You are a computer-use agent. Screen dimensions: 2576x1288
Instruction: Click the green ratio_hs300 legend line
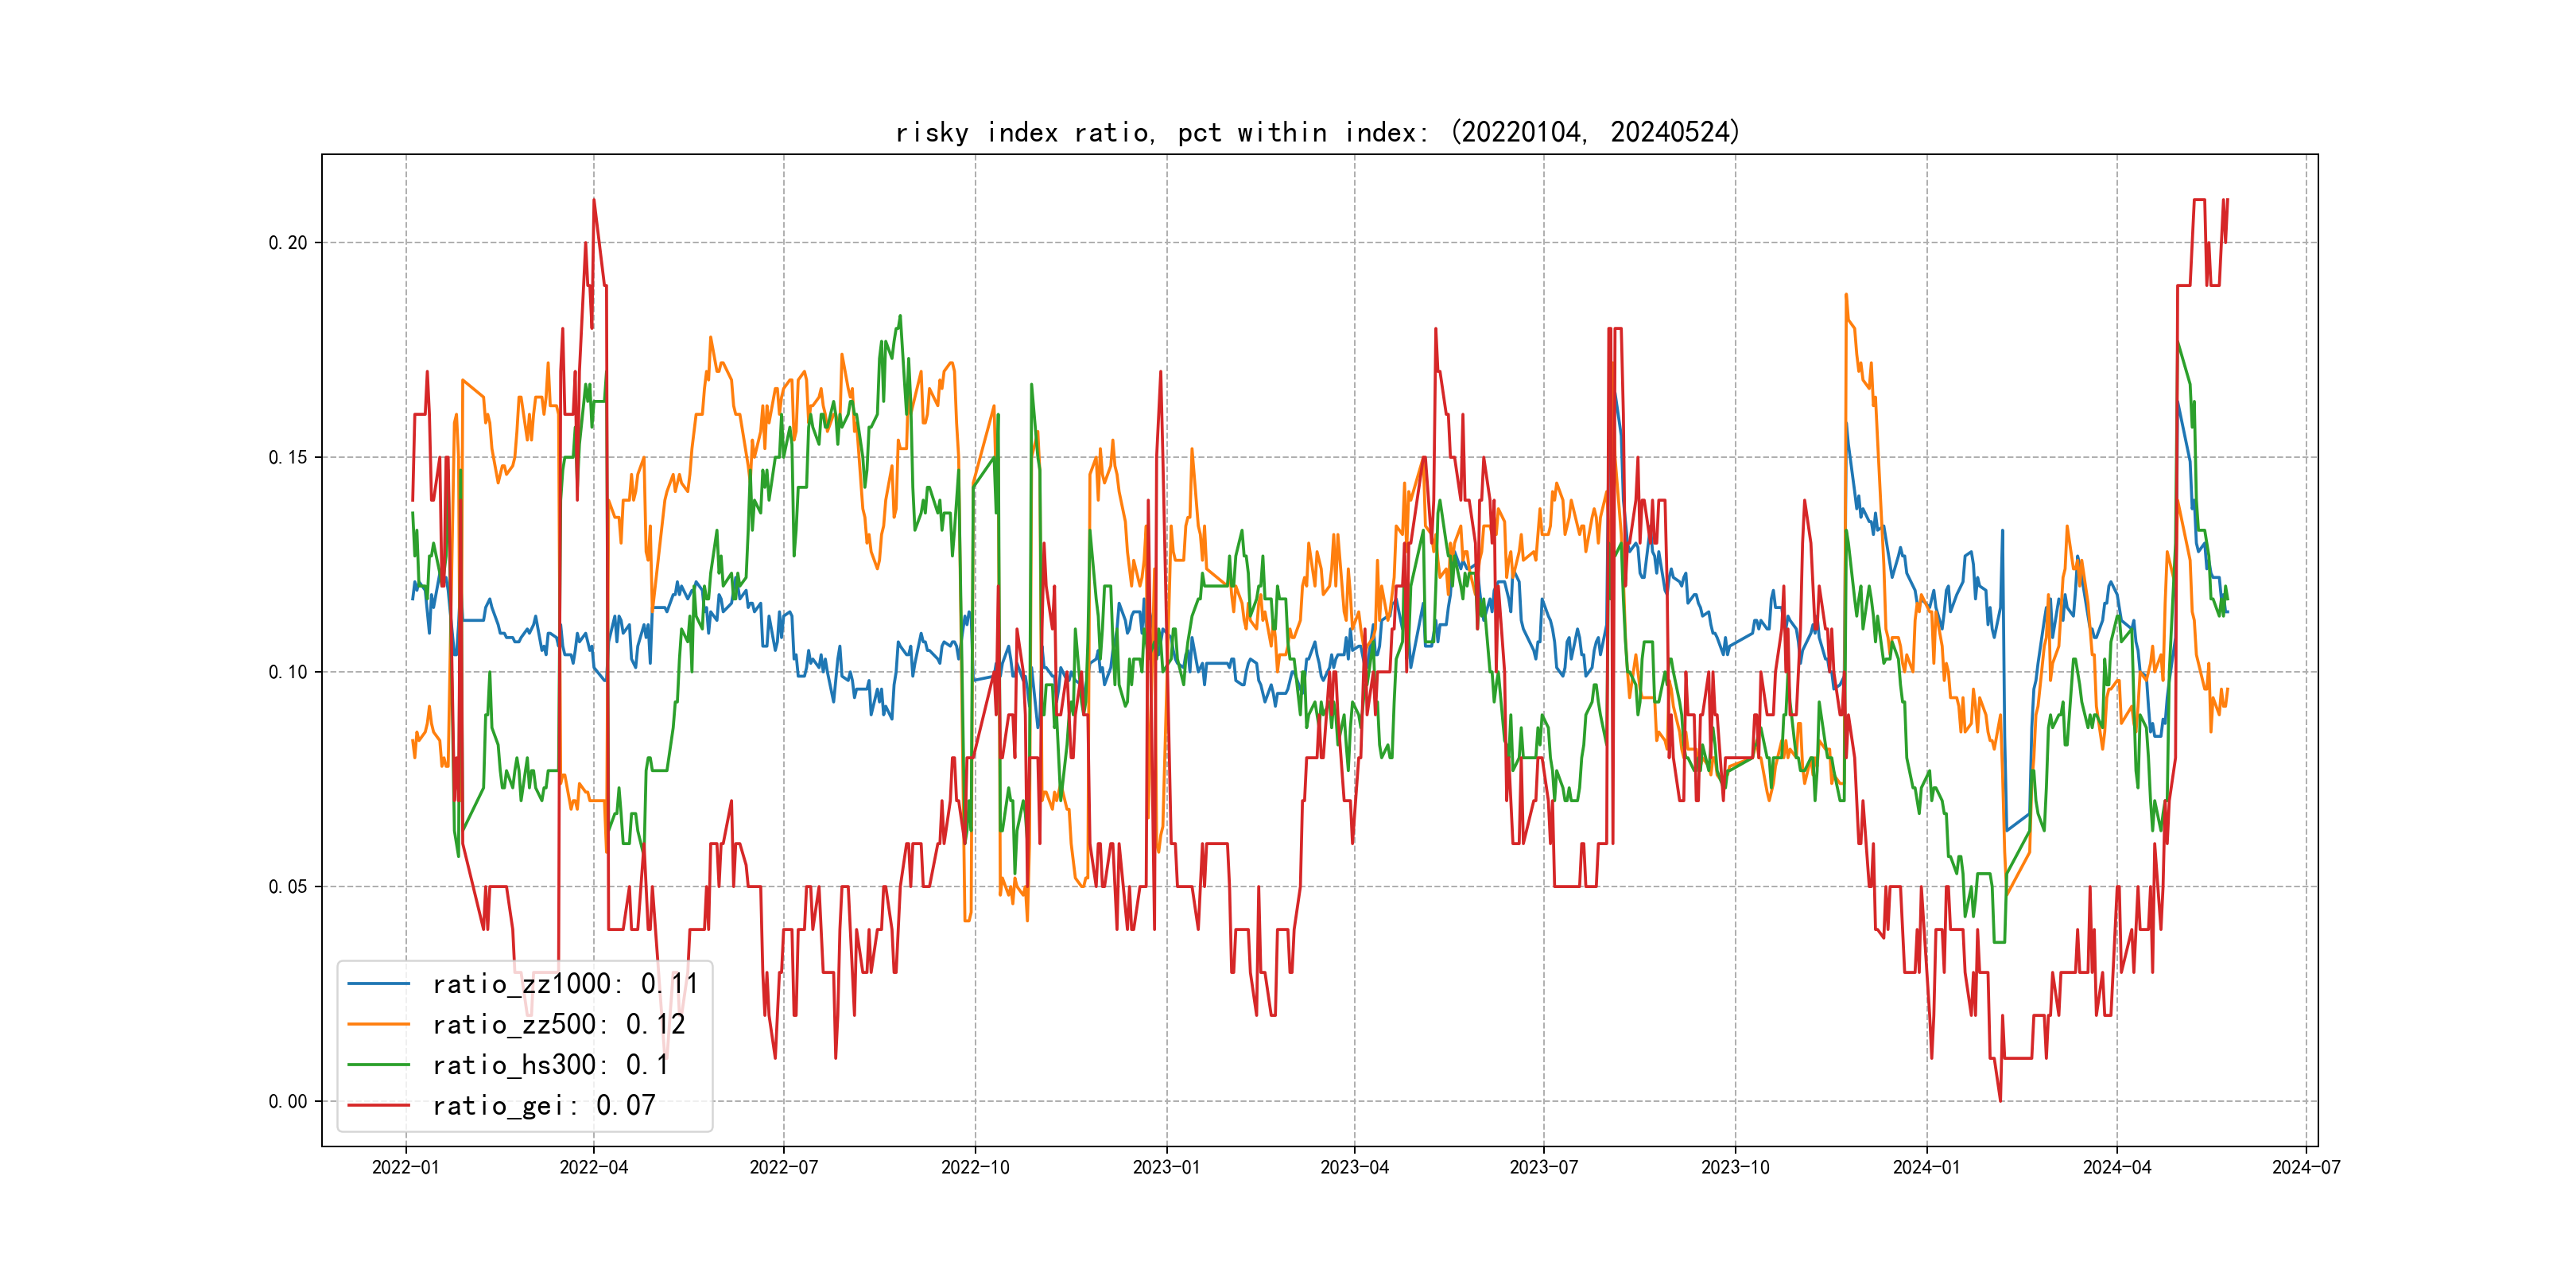tap(378, 1065)
